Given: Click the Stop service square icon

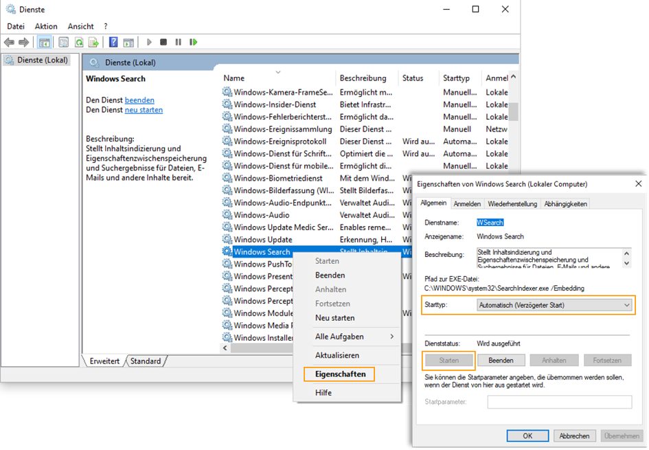Looking at the screenshot, I should (163, 42).
